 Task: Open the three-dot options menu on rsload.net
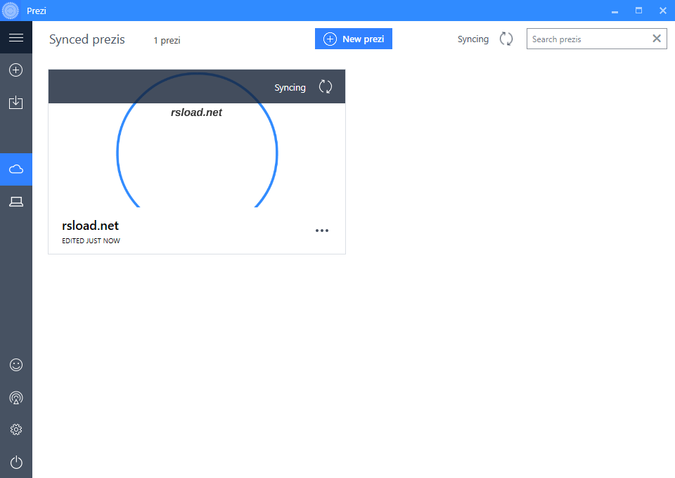tap(322, 230)
